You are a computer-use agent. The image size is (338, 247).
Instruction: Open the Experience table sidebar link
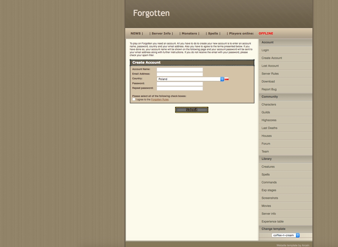[x=273, y=222]
